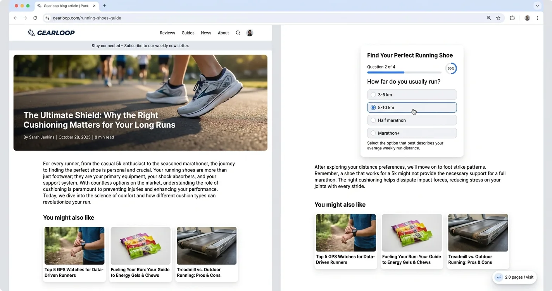Open Chrome profile avatar in toolbar
Viewport: 552px width, 291px height.
[527, 18]
